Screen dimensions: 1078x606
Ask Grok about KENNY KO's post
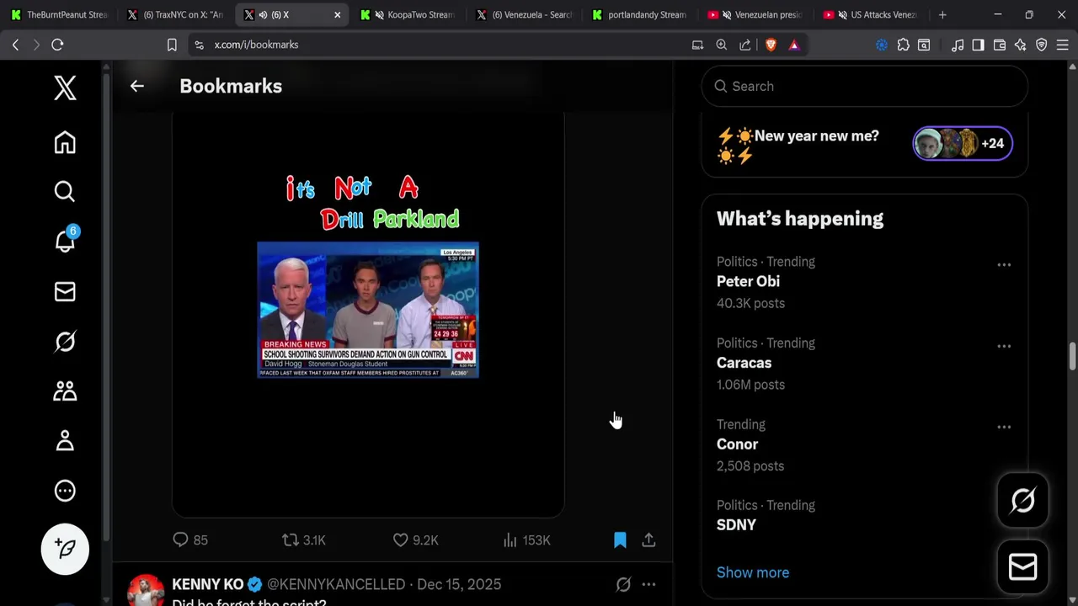tap(623, 584)
